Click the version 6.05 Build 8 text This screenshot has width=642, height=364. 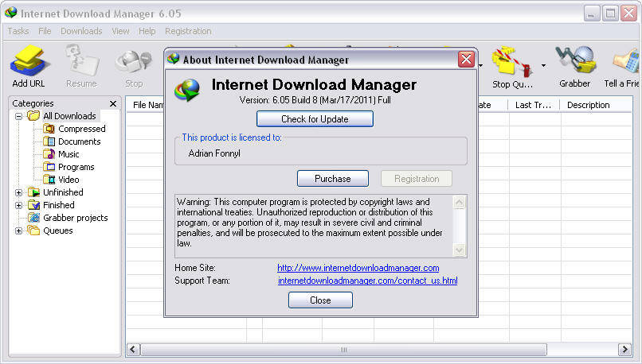click(315, 100)
